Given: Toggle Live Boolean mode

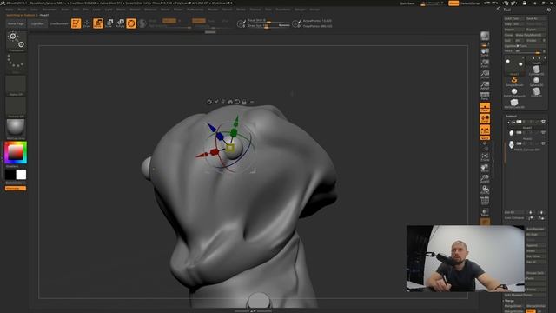Looking at the screenshot, I should [59, 23].
